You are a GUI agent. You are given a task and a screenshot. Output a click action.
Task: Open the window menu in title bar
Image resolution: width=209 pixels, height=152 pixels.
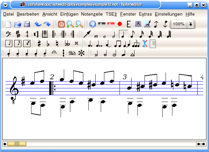click(5, 5)
